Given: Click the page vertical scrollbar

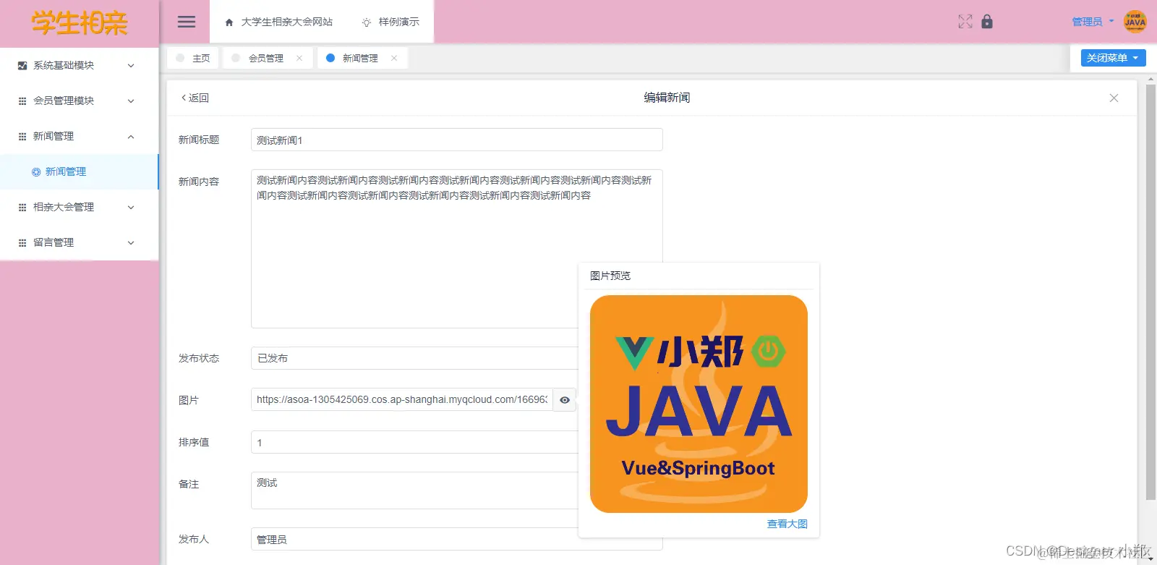Looking at the screenshot, I should 1150,292.
